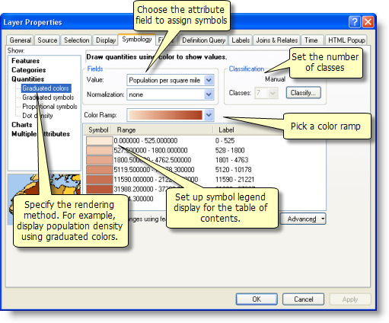Select Graduated colors in the Show list

(x=46, y=88)
